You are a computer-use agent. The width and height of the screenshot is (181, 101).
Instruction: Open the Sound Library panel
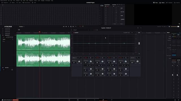click(x=26, y=3)
